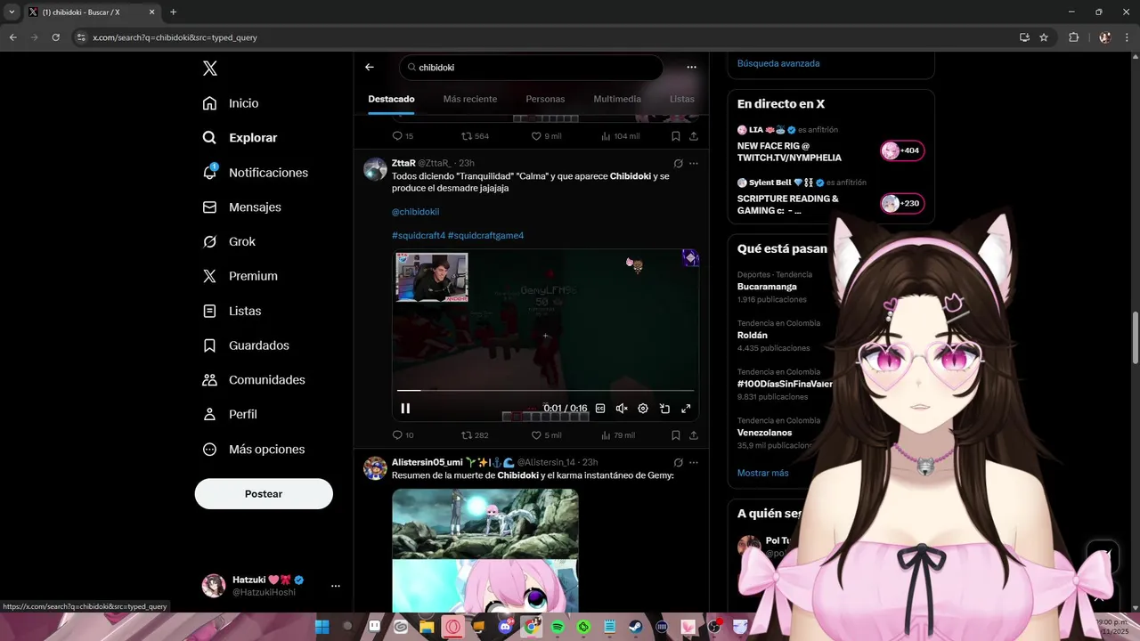The height and width of the screenshot is (641, 1140).
Task: Unmute the video sound
Action: tap(622, 409)
